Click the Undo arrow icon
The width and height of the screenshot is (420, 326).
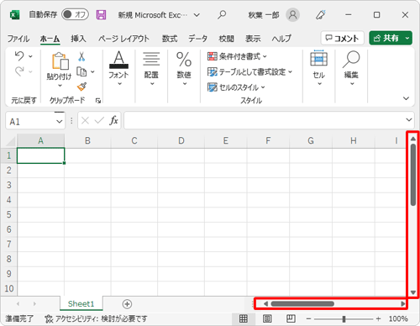coord(19,56)
